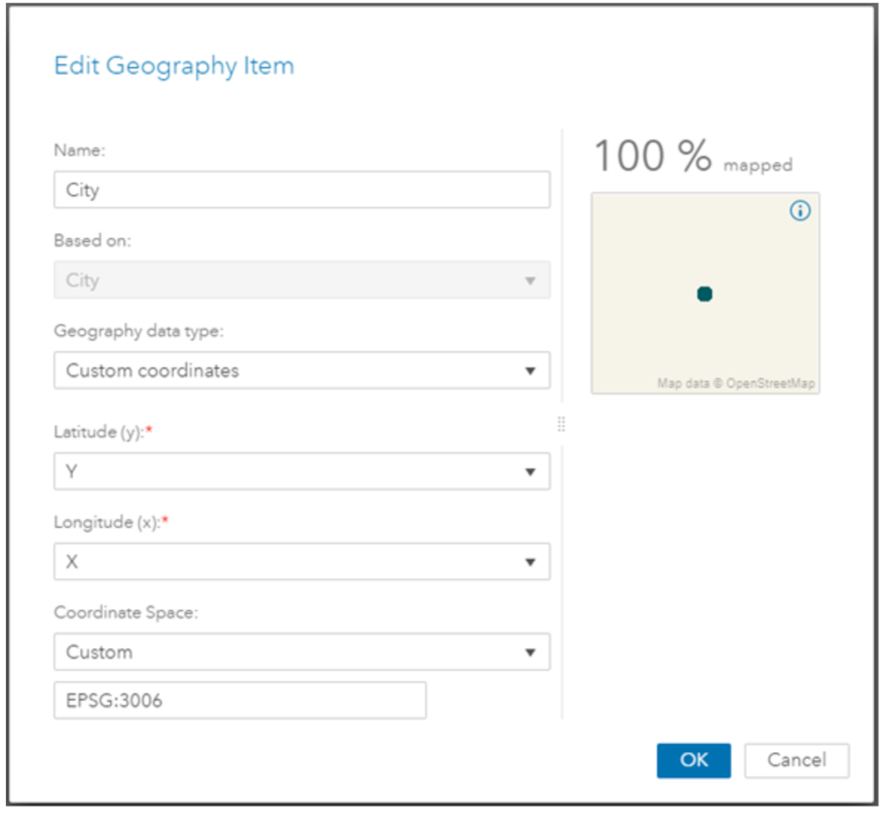The width and height of the screenshot is (880, 818).
Task: Expand the Geography data type dropdown arrow
Action: (x=530, y=371)
